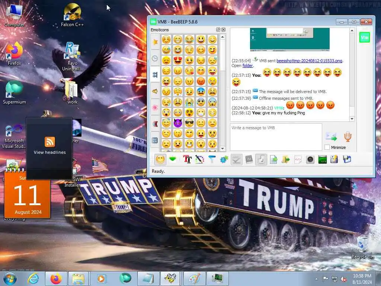The width and height of the screenshot is (381, 286).
Task: Click the orange calendar gadget
Action: 27,196
